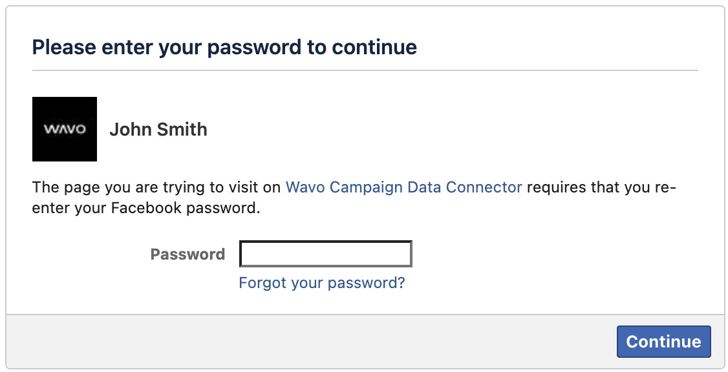Click the word 'continue' in the dialog title

(374, 47)
